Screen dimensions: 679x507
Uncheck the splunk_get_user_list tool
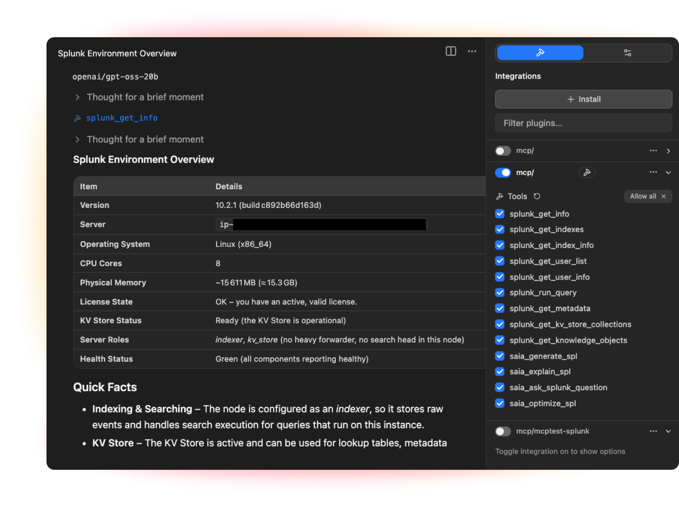(x=500, y=261)
